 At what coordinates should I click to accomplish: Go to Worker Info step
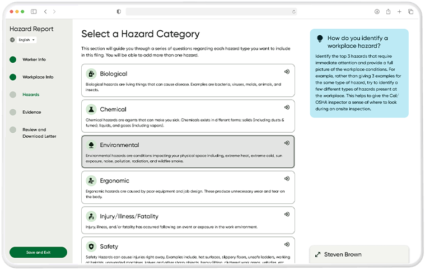pos(34,59)
